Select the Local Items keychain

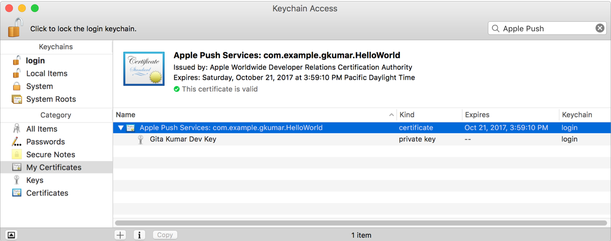point(46,73)
